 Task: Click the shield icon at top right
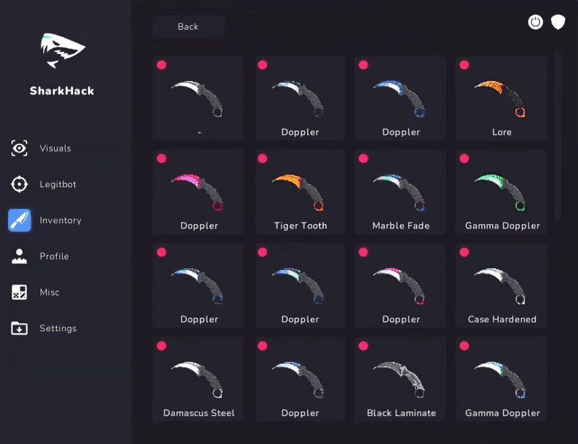pyautogui.click(x=558, y=22)
